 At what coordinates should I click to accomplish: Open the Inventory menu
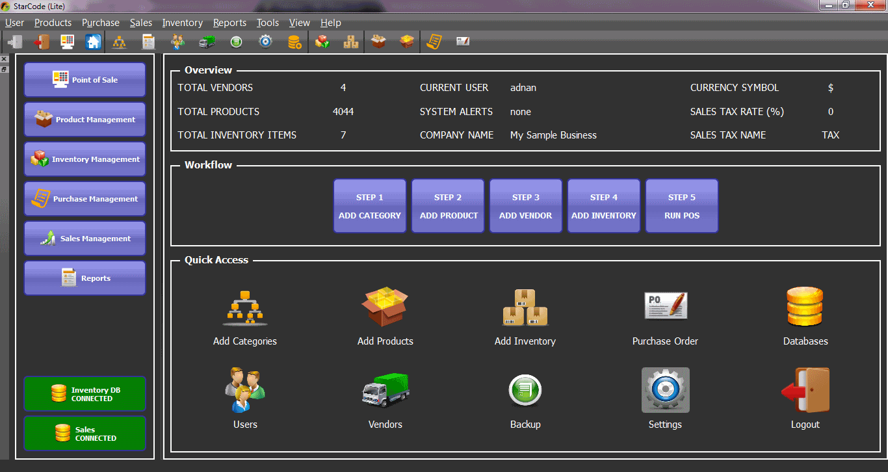coord(183,23)
